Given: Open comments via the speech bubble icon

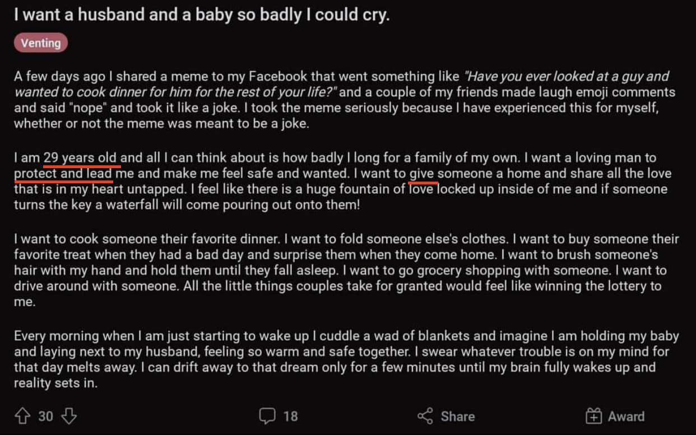Looking at the screenshot, I should (267, 417).
